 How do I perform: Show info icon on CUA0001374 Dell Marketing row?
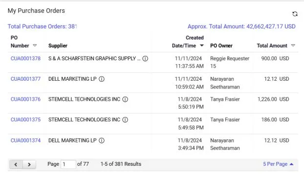(102, 140)
